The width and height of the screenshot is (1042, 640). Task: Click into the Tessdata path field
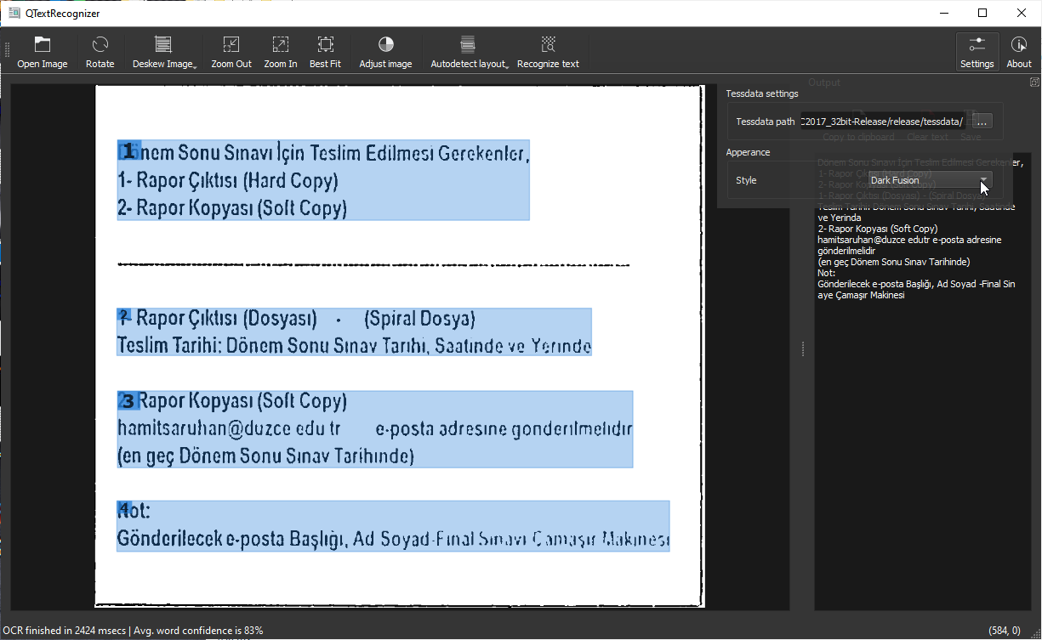pyautogui.click(x=882, y=122)
